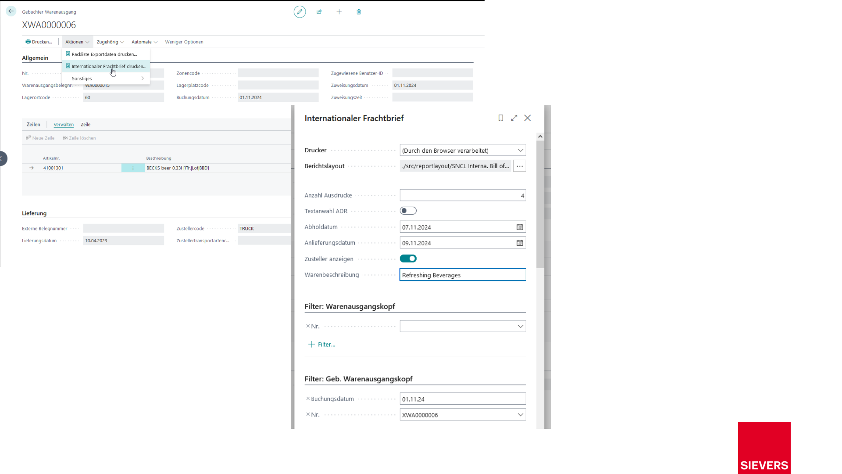The width and height of the screenshot is (842, 474).
Task: Open the Zugehörig menu
Action: (110, 42)
